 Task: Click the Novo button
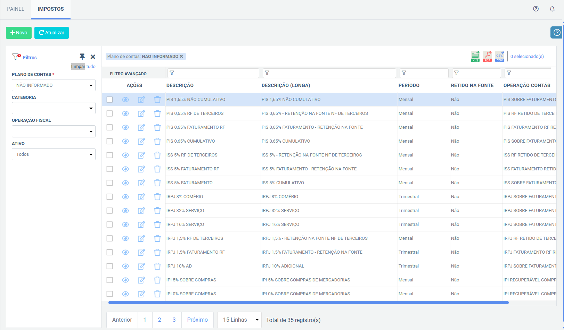pyautogui.click(x=19, y=33)
